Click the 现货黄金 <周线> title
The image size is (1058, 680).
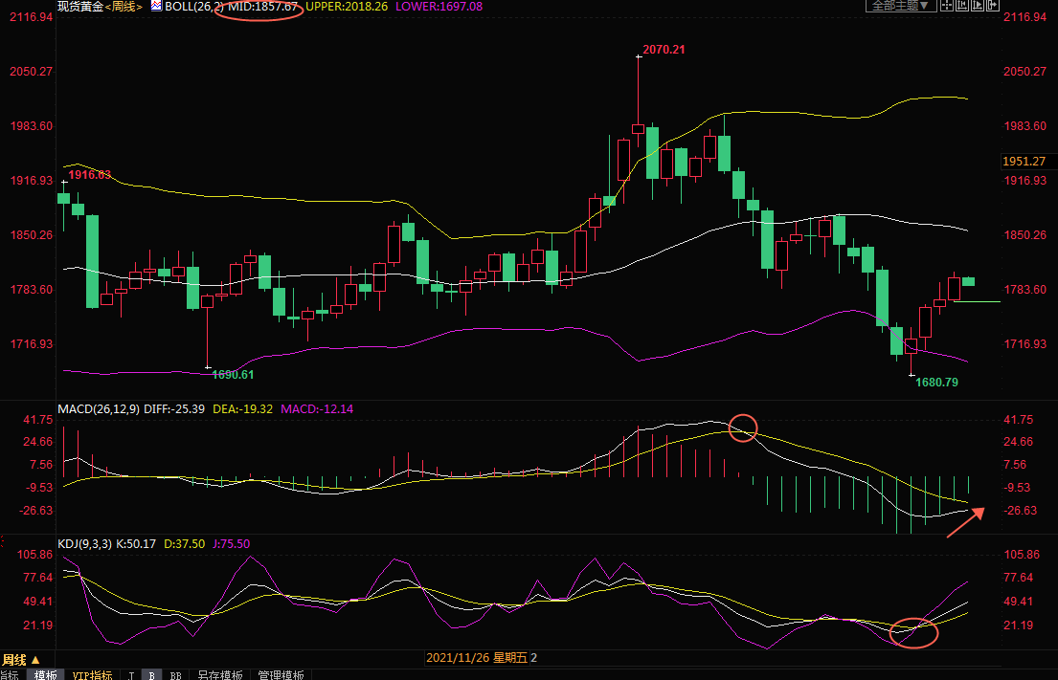[x=99, y=7]
